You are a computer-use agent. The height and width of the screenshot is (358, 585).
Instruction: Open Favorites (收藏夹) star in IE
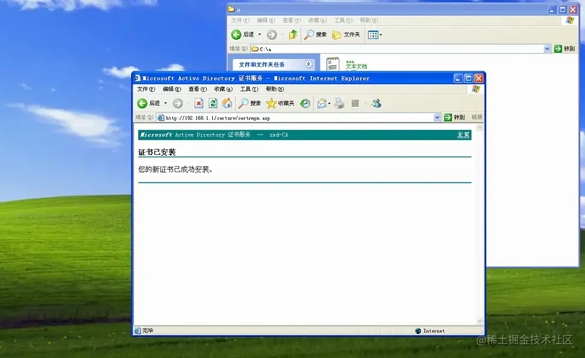click(x=271, y=103)
